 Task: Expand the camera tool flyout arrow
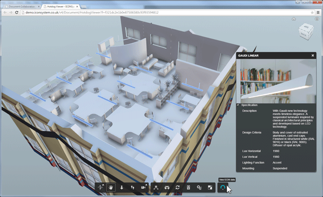(148, 185)
